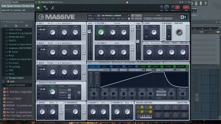Click the 8 STEP green drag cross handle

(187, 66)
